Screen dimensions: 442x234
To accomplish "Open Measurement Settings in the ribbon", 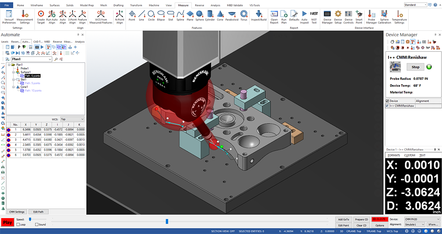I will coord(25,17).
